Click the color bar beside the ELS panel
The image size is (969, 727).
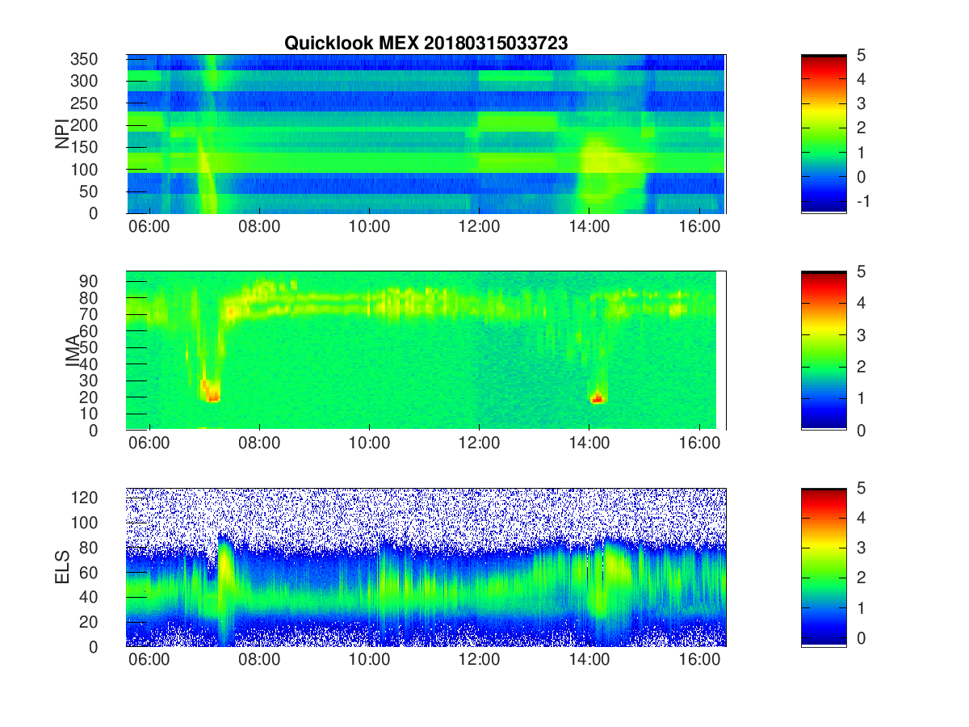click(x=824, y=567)
